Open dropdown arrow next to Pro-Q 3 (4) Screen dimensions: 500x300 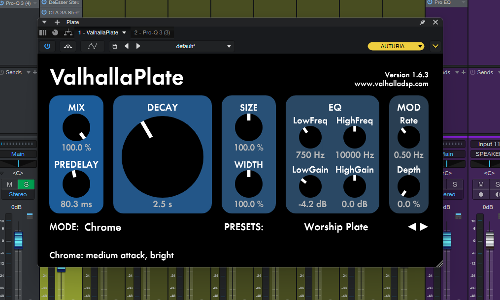(x=35, y=3)
